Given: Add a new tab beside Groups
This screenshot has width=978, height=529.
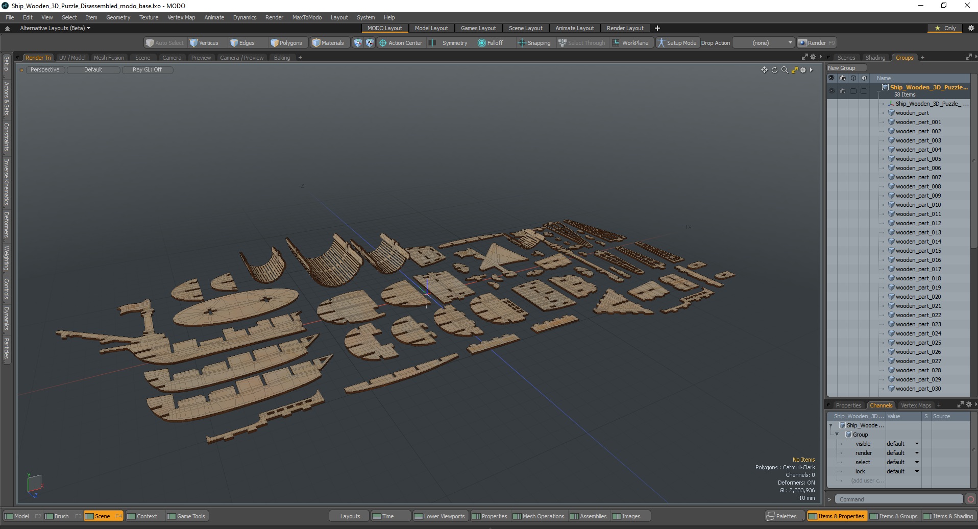Looking at the screenshot, I should [x=922, y=58].
